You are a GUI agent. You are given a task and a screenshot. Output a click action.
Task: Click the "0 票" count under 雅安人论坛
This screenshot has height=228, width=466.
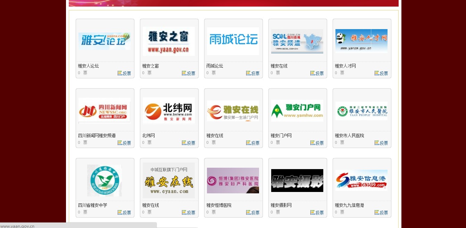83,73
